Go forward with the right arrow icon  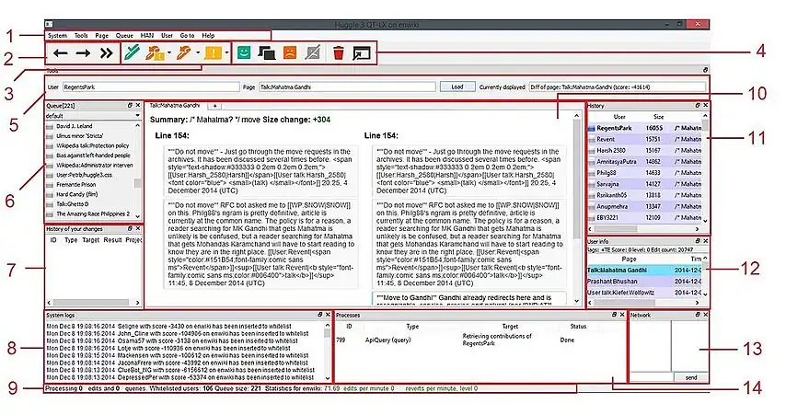coord(83,52)
